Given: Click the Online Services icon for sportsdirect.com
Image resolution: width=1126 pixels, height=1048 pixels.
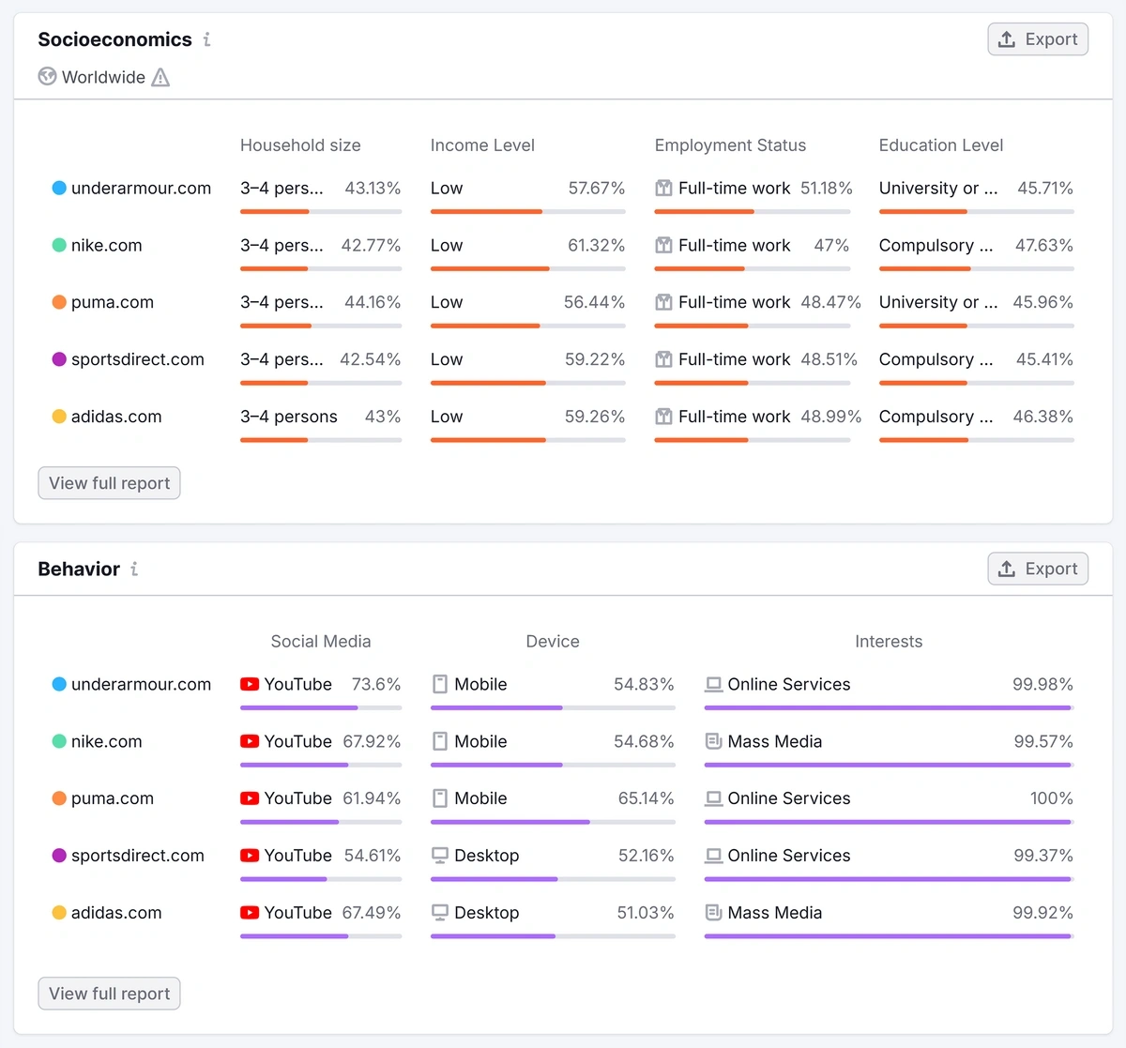Looking at the screenshot, I should click(713, 856).
